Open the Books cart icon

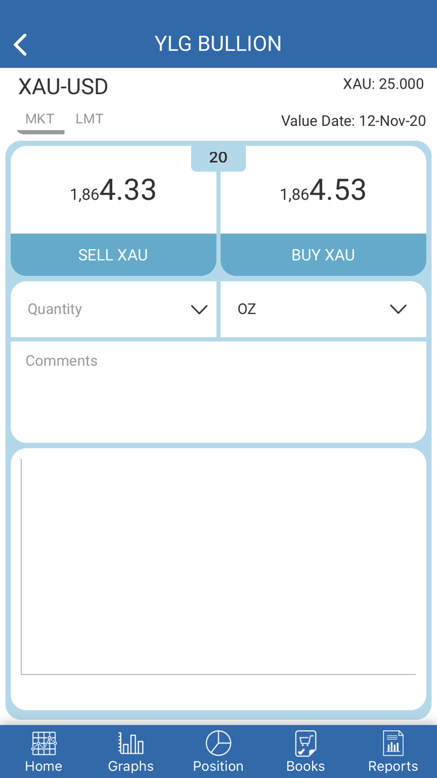pos(305,743)
